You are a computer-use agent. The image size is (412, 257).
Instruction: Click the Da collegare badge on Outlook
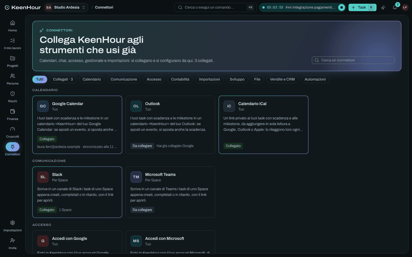(142, 146)
